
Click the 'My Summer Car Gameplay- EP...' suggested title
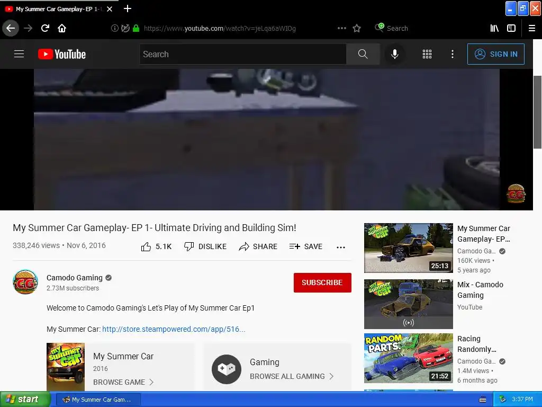(x=484, y=234)
